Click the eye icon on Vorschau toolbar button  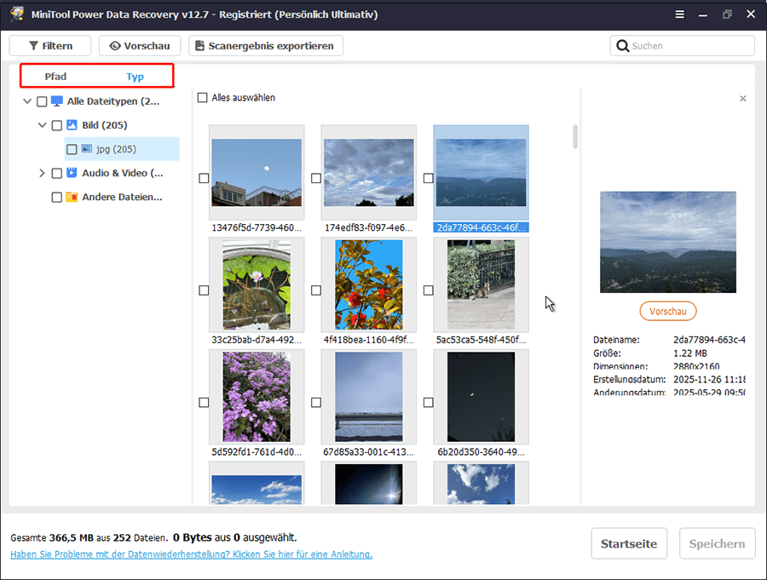[x=114, y=46]
